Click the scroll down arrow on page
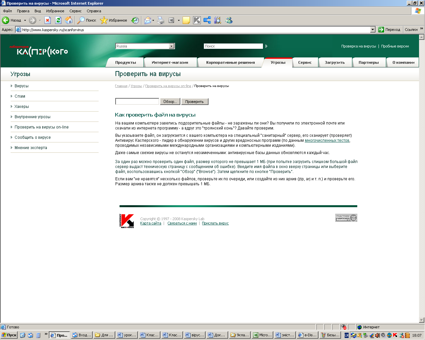Viewport: 425px width, 340px height. [422, 320]
